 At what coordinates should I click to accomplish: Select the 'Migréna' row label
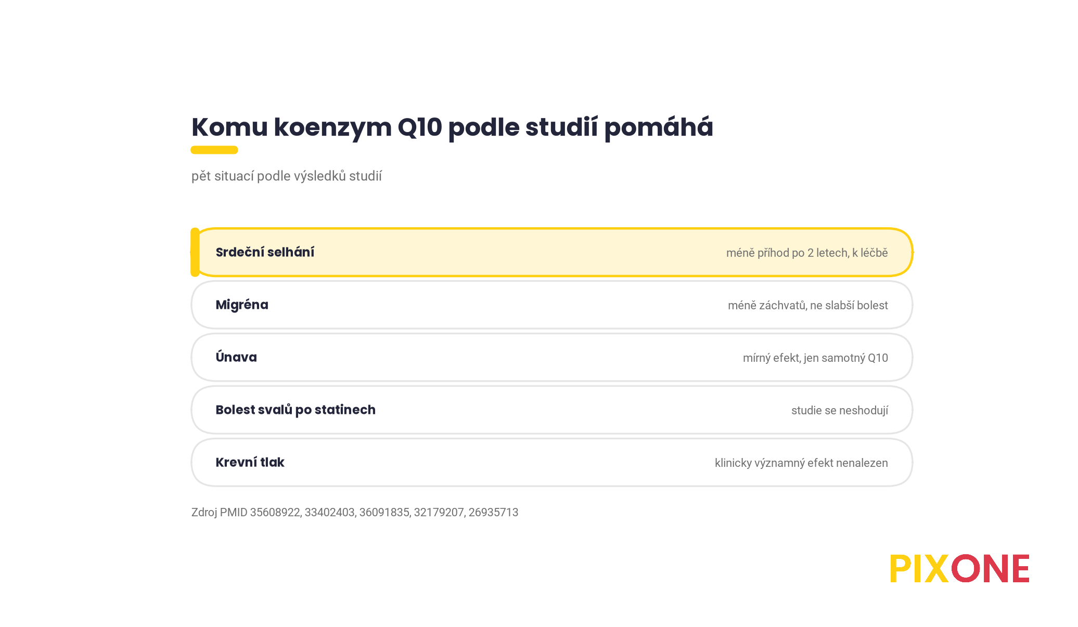(242, 305)
